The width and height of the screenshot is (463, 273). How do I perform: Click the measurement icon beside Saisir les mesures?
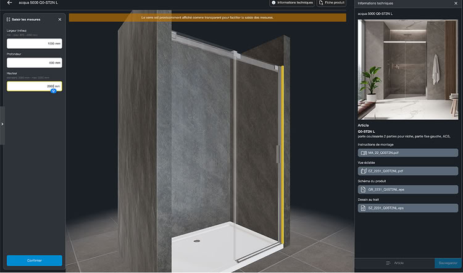tap(8, 20)
